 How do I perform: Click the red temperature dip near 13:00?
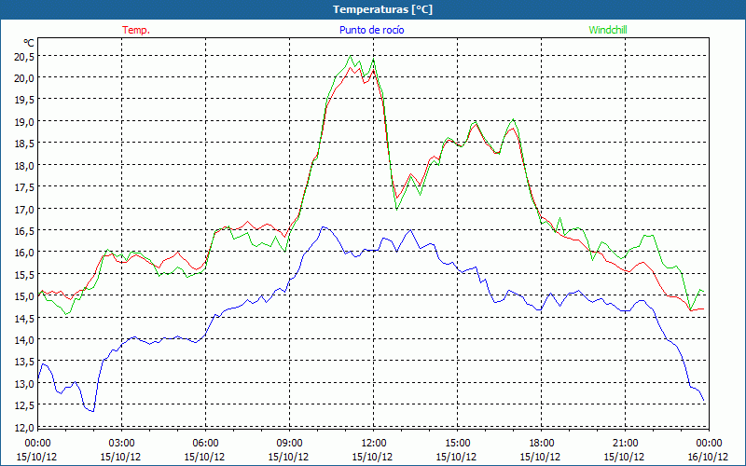click(396, 198)
